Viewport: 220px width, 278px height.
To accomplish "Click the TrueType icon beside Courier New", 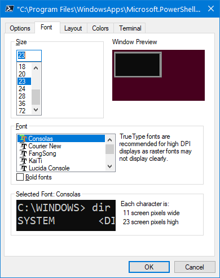I will (23, 146).
